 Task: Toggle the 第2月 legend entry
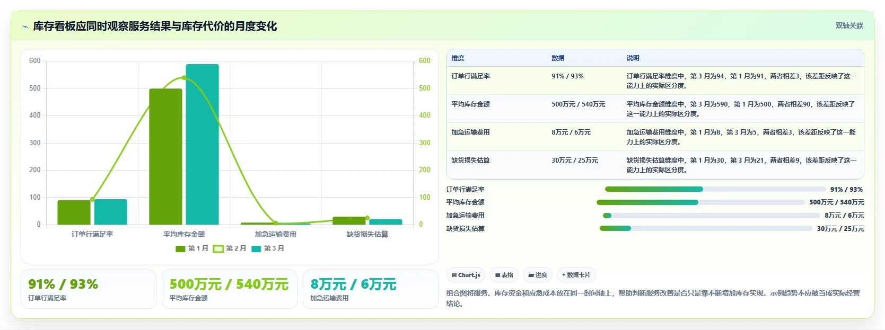tap(230, 248)
